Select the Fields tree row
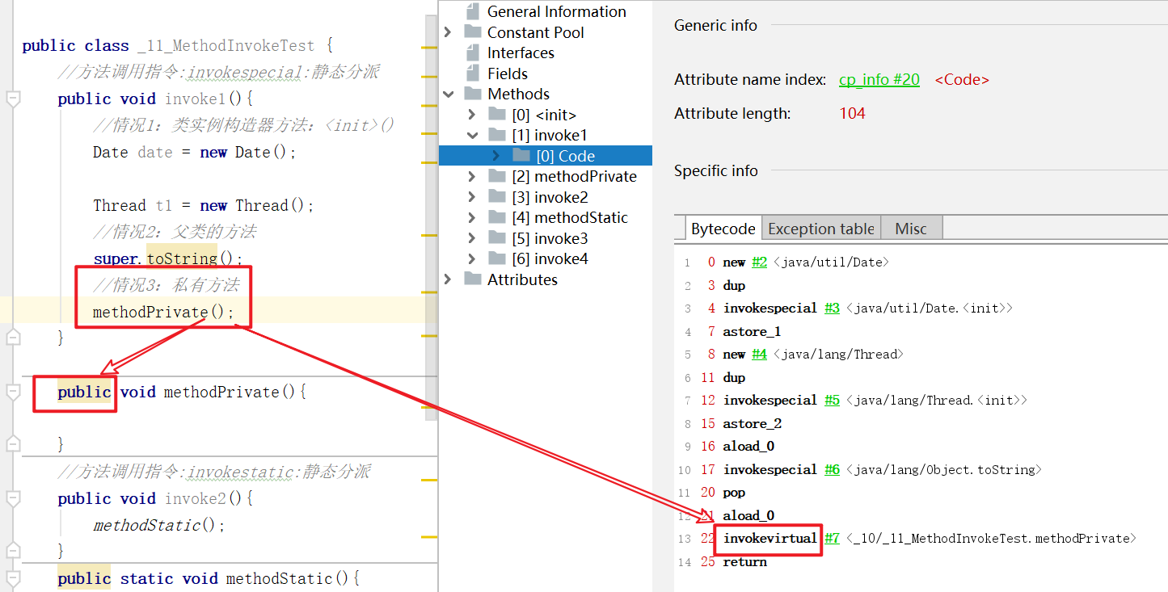 546,73
